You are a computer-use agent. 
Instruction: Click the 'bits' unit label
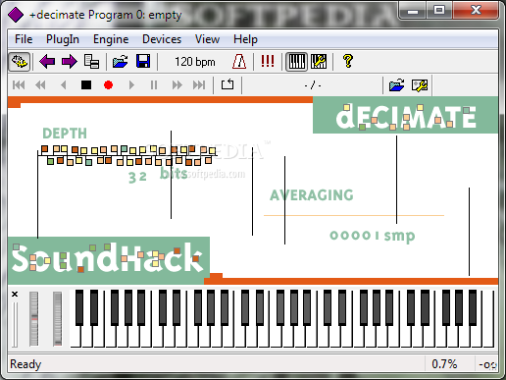(x=174, y=173)
